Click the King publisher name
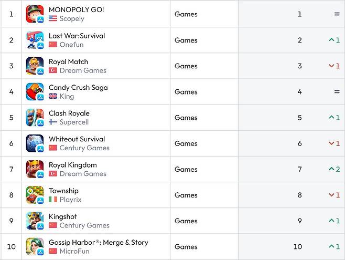The image size is (345, 260). click(67, 97)
